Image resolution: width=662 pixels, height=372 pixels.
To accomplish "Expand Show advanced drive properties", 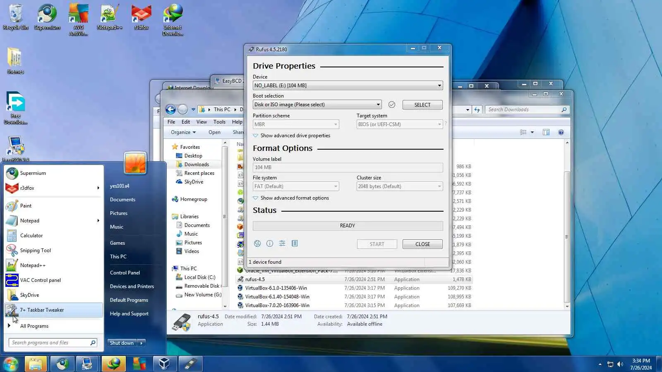I will [292, 136].
